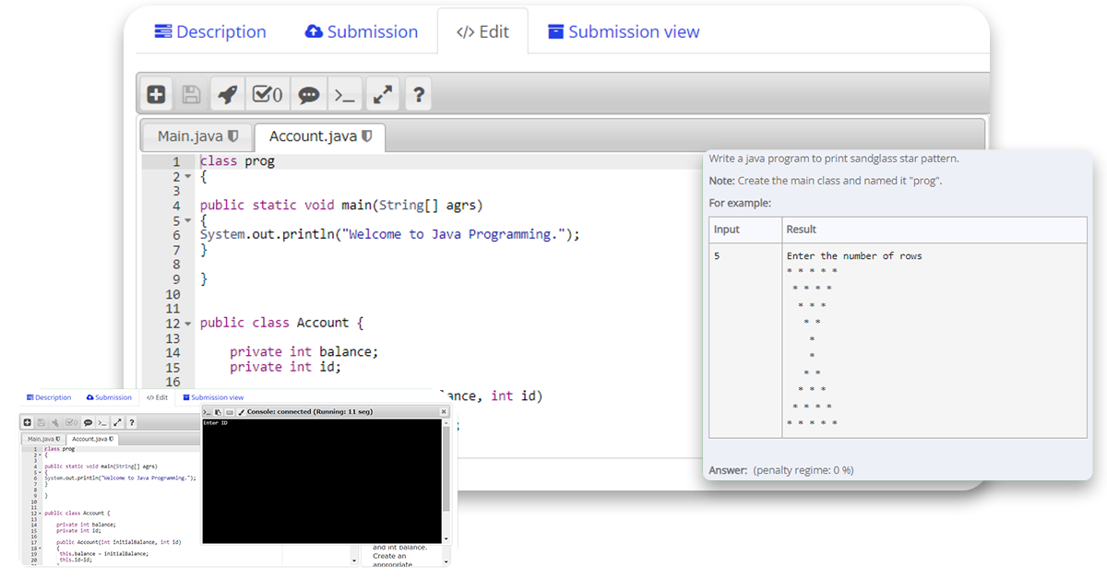The width and height of the screenshot is (1107, 579).
Task: Open the Submission tab
Action: pyautogui.click(x=361, y=30)
